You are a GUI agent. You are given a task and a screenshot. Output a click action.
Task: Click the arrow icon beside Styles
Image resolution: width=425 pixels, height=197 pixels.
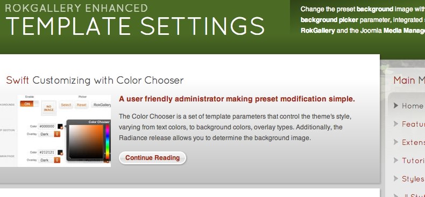click(x=396, y=178)
